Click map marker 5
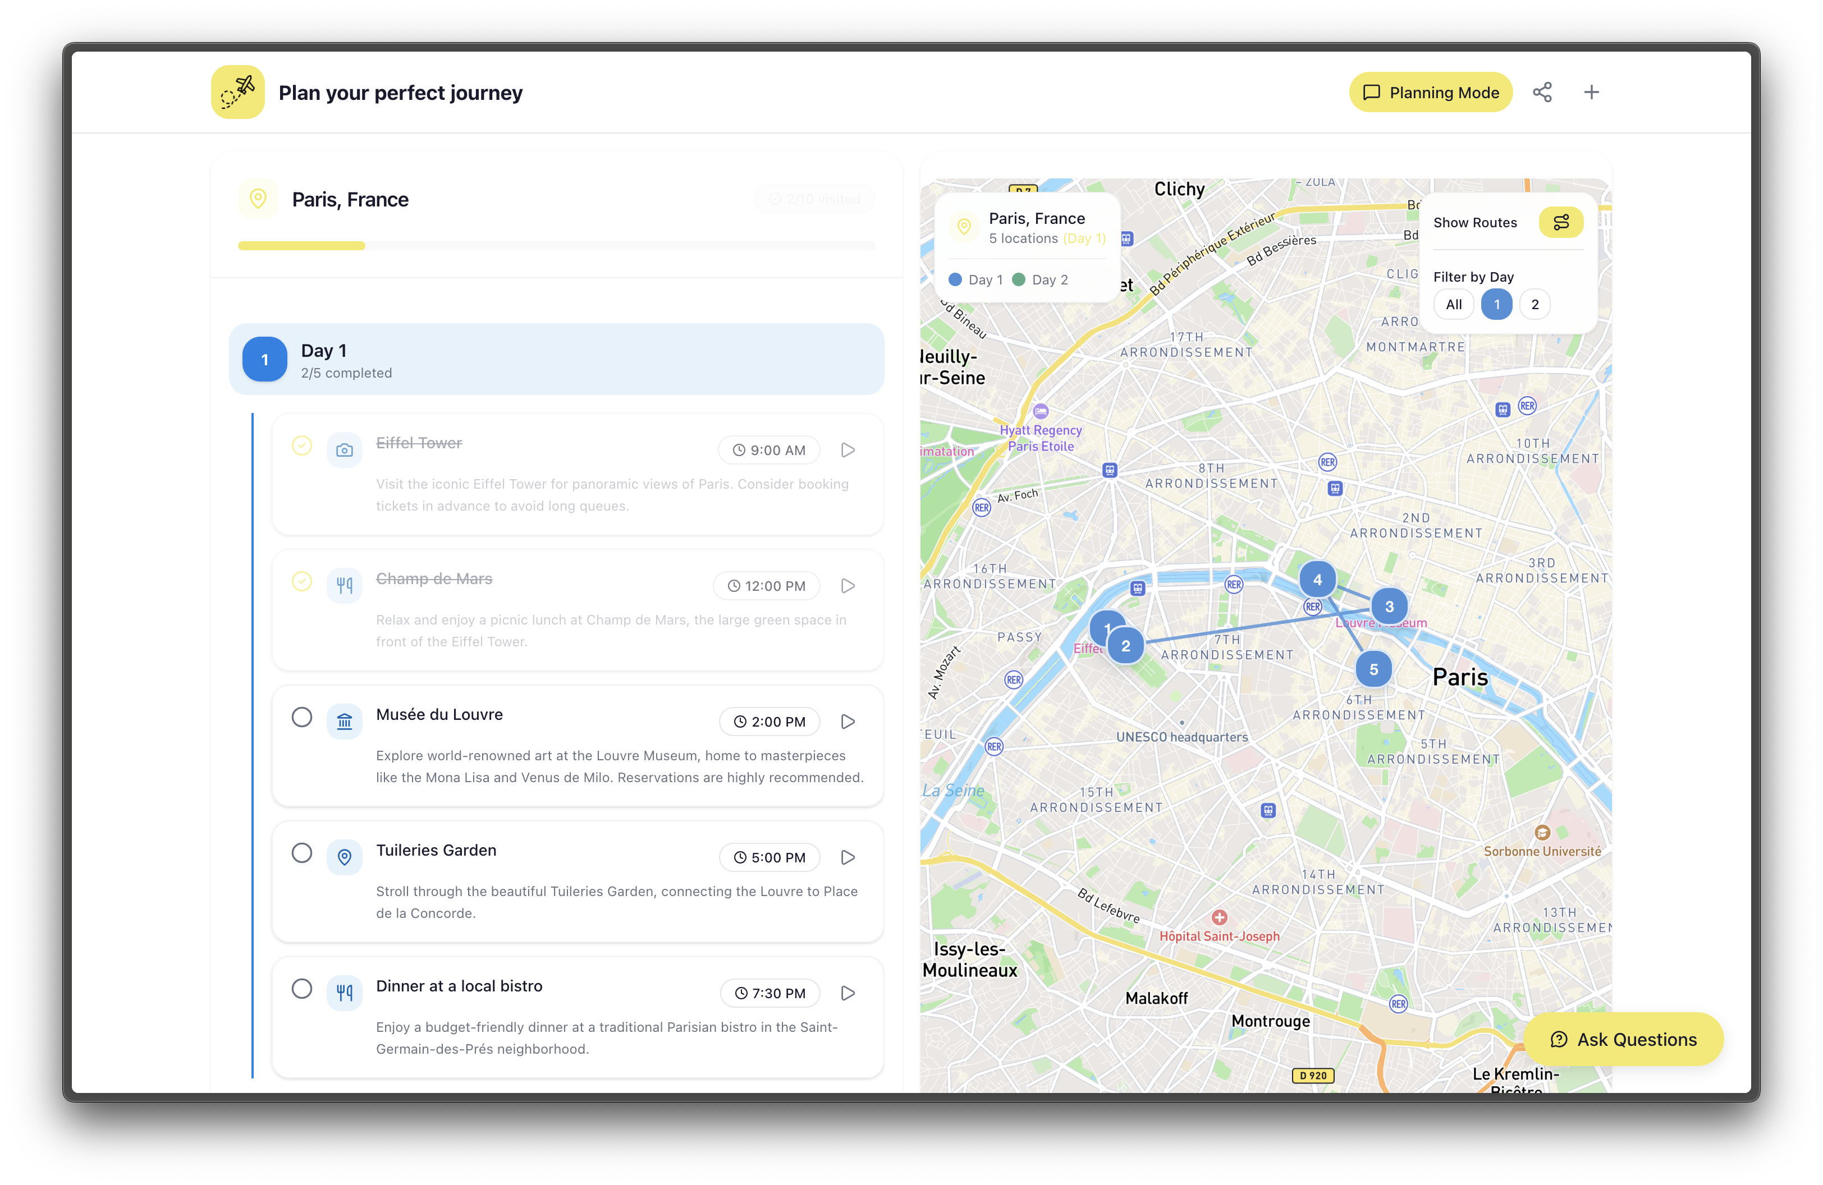The height and width of the screenshot is (1185, 1823). [x=1373, y=669]
